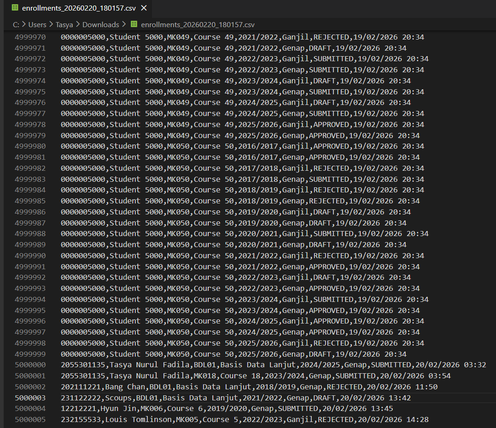Image resolution: width=496 pixels, height=428 pixels.
Task: Click 'MK006' on line 5000004
Action: [152, 409]
